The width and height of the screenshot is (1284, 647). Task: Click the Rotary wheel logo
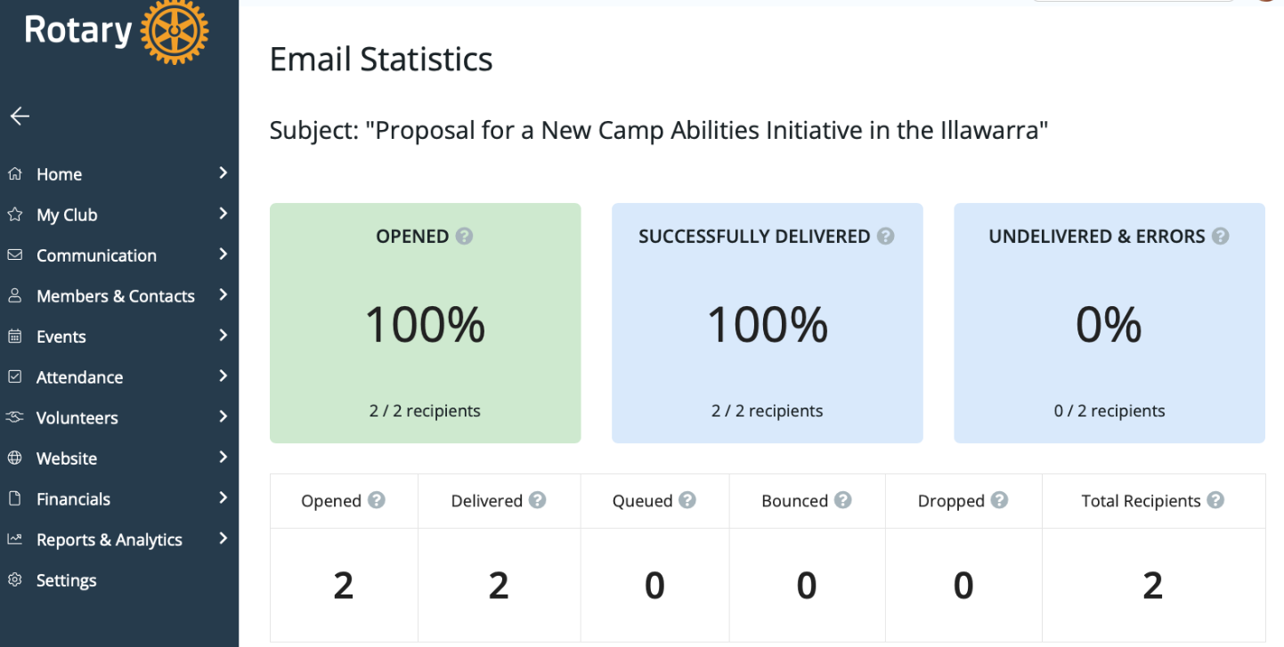(x=175, y=31)
